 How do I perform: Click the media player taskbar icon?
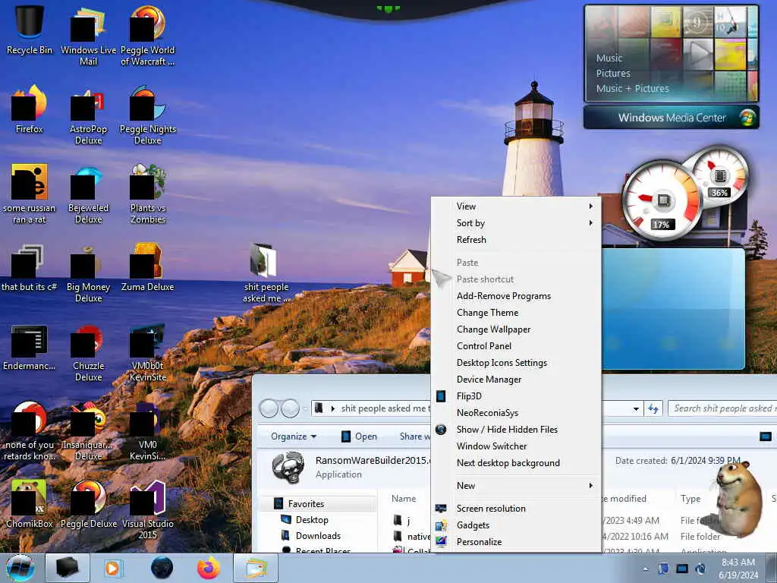point(113,568)
